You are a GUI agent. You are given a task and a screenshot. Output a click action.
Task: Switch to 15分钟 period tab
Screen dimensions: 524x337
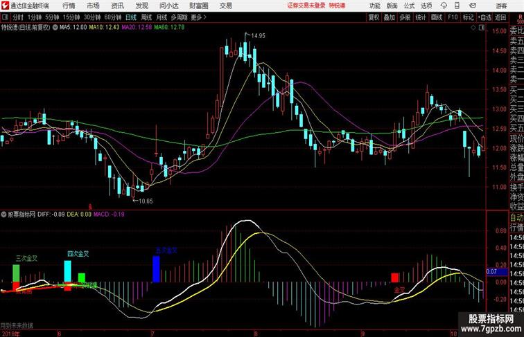pos(71,17)
